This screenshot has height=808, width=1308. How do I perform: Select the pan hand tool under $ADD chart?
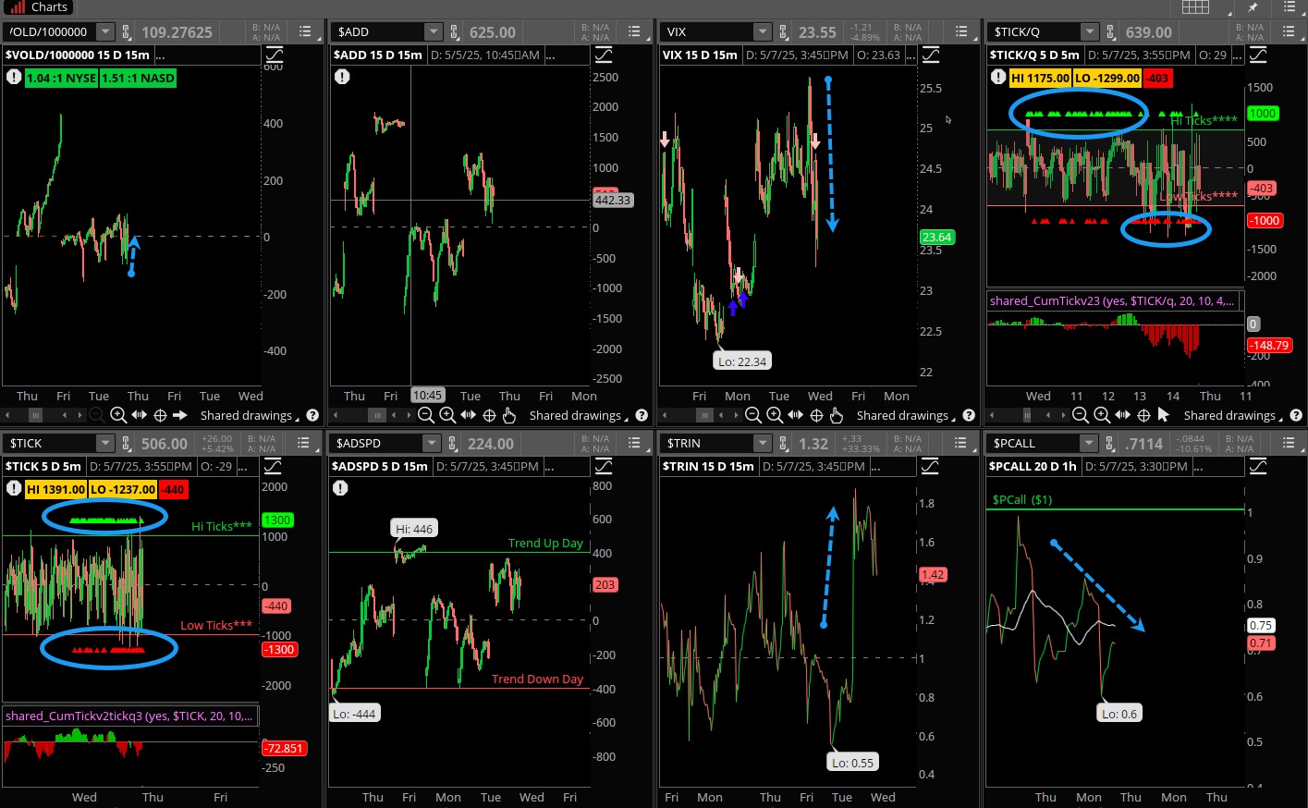tap(509, 415)
